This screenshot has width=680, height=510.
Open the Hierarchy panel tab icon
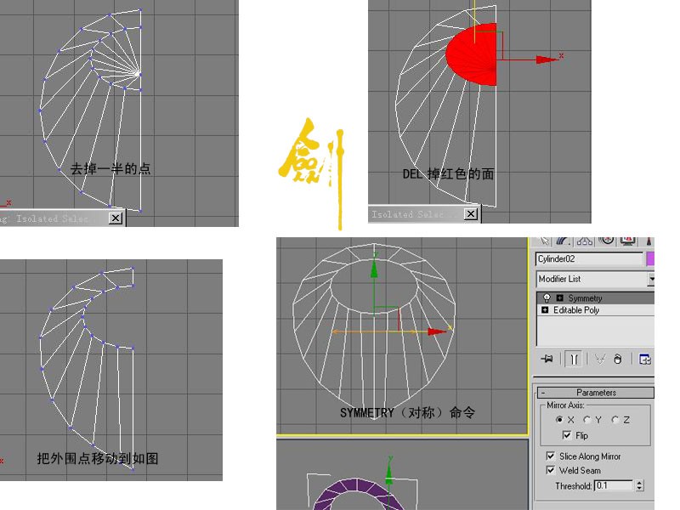click(x=585, y=241)
